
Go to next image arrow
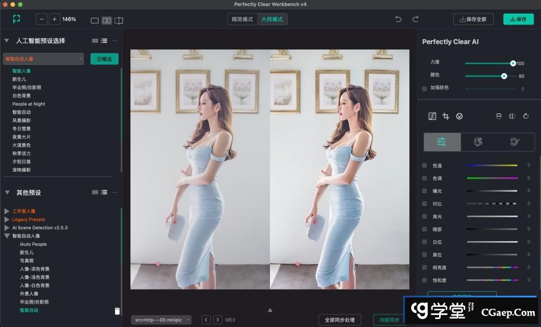tap(218, 320)
